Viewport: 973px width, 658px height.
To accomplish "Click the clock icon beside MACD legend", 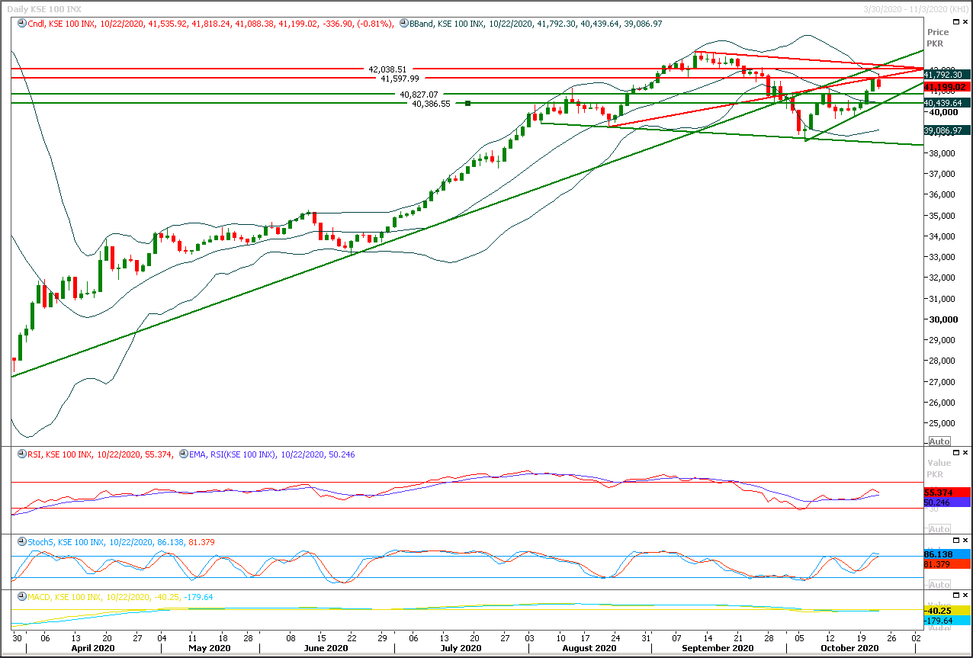I will pyautogui.click(x=23, y=596).
